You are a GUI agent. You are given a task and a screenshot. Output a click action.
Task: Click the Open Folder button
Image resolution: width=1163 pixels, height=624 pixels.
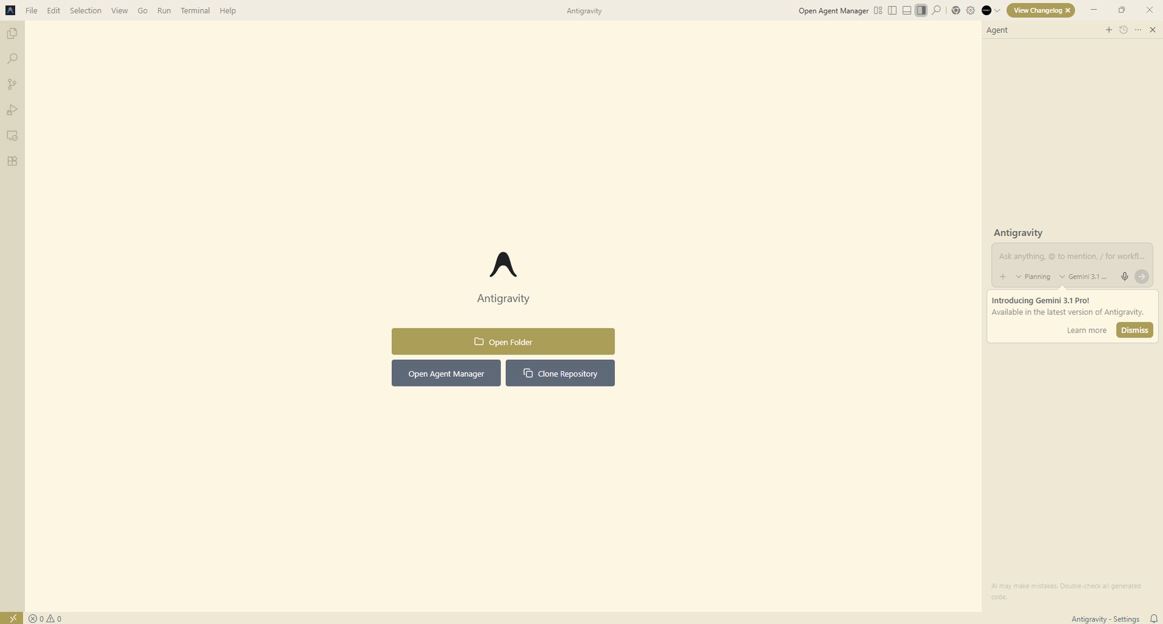point(503,342)
